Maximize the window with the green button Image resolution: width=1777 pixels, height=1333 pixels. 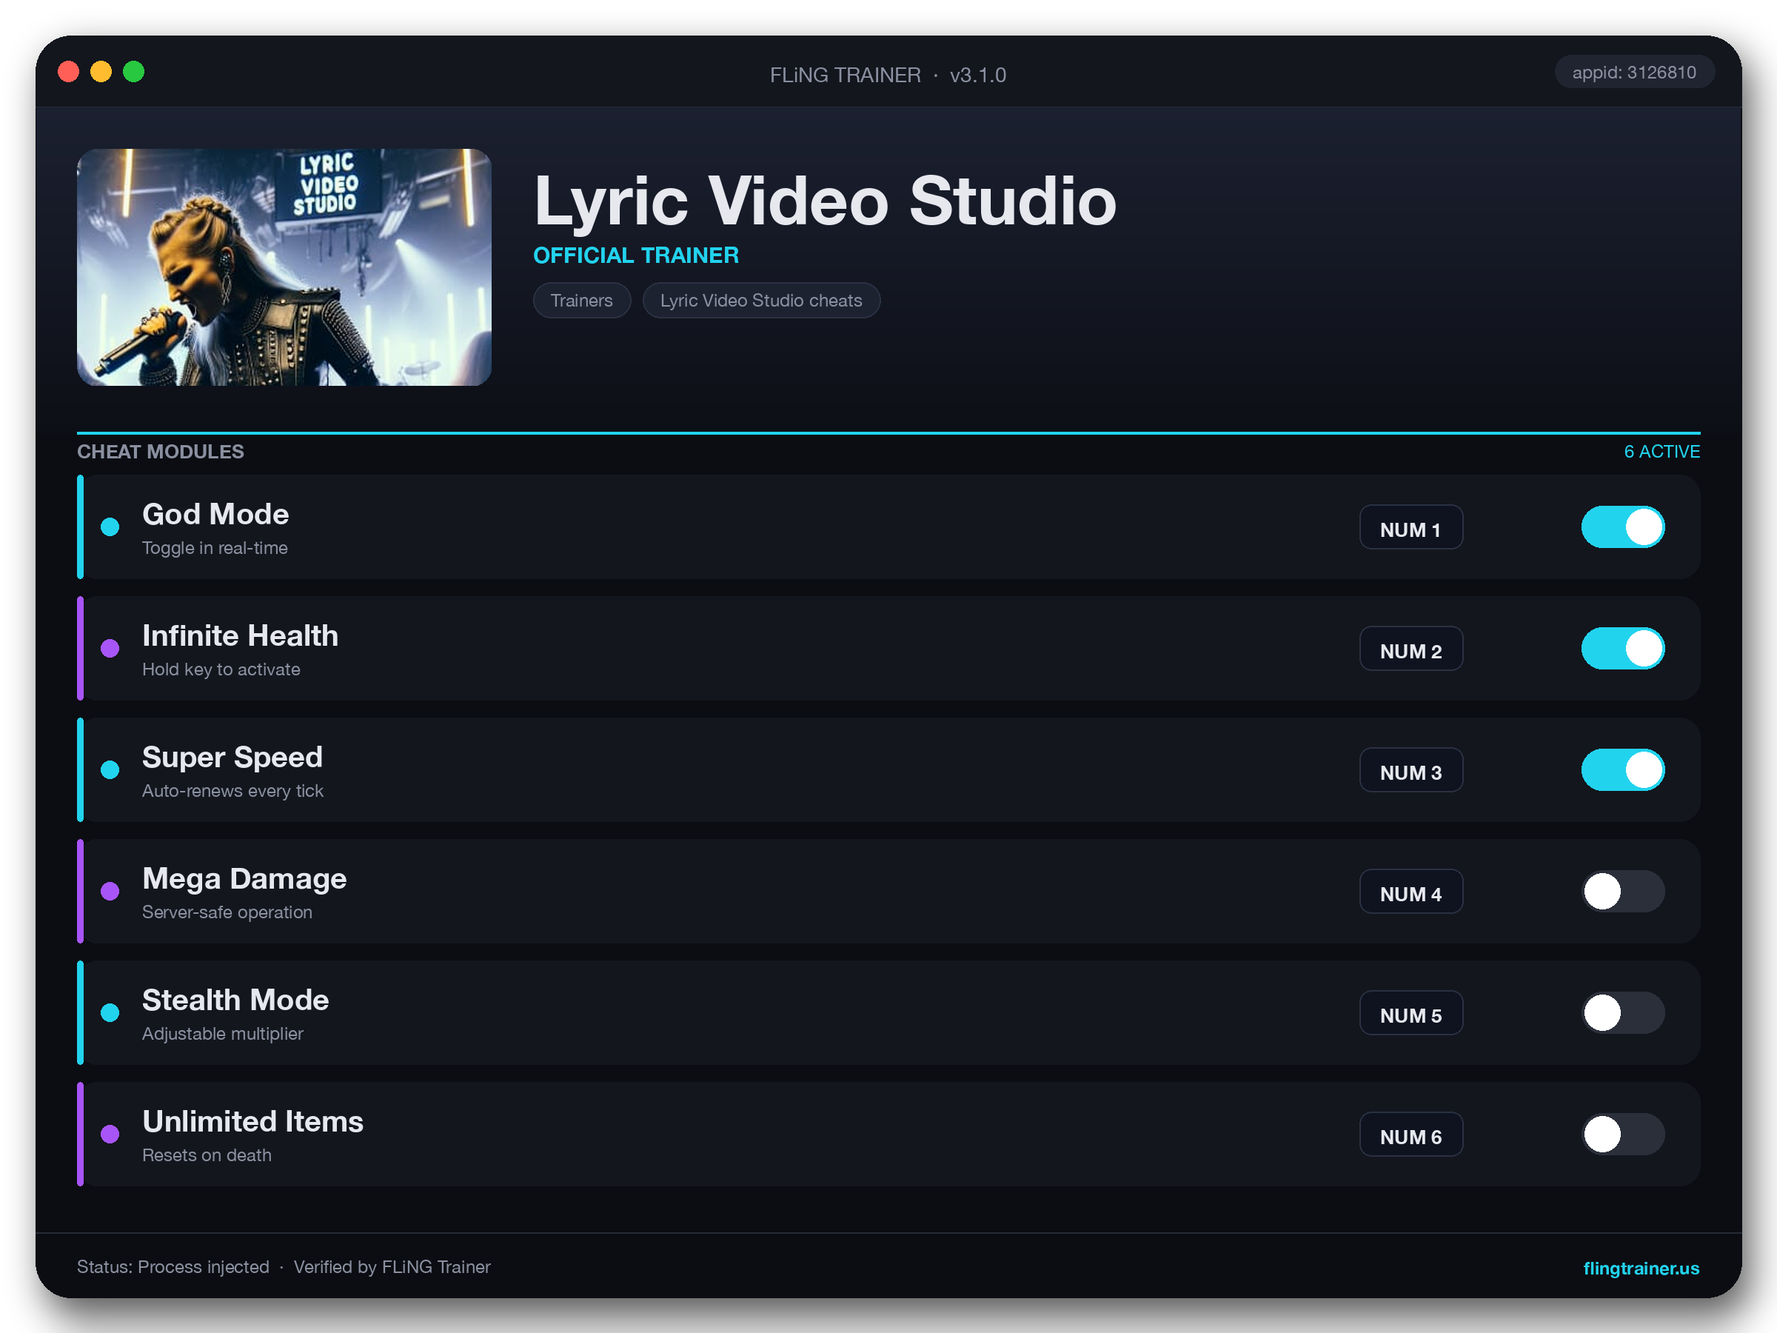click(x=133, y=73)
